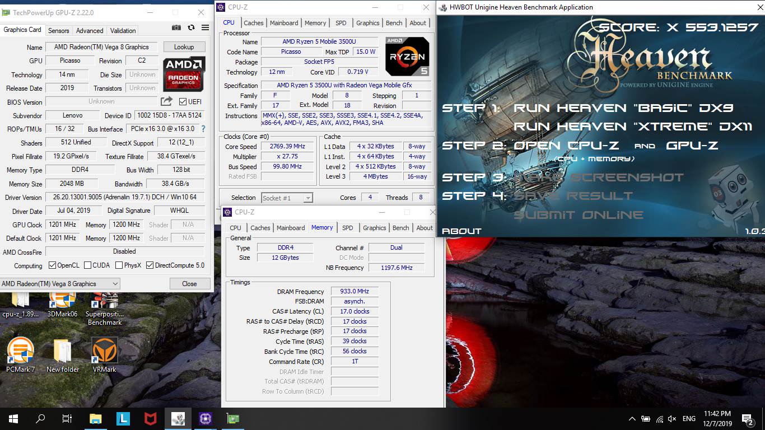The height and width of the screenshot is (430, 765).
Task: Open File Explorer from the taskbar
Action: coord(96,418)
